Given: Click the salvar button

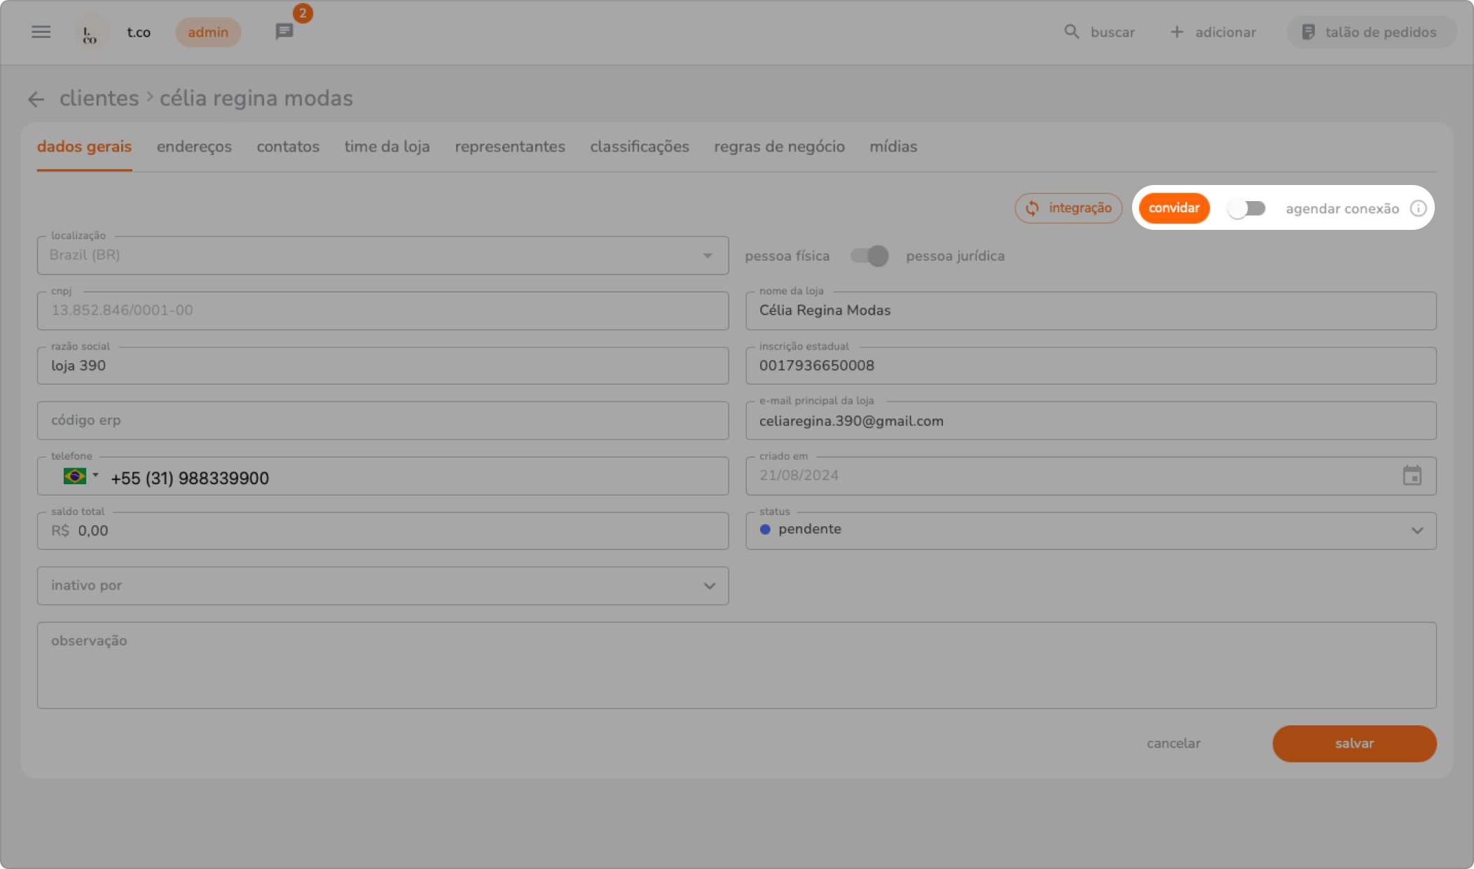Looking at the screenshot, I should pos(1354,744).
